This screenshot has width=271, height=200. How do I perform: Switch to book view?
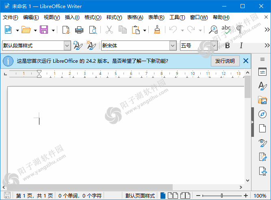[x=185, y=196]
